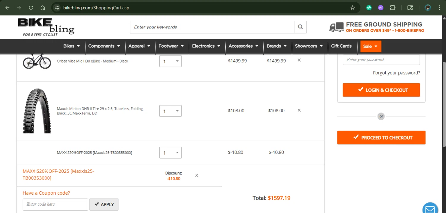The height and width of the screenshot is (213, 446).
Task: Open the Chrome three-dot menu
Action: click(439, 8)
